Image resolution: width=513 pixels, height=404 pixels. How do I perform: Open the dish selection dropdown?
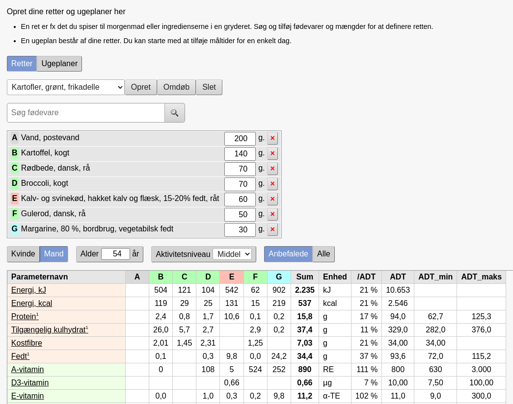tap(66, 87)
